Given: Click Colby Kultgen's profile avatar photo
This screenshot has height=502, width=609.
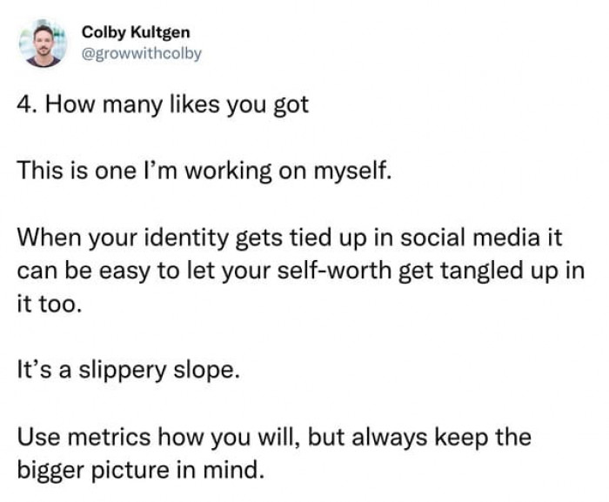Looking at the screenshot, I should (43, 44).
